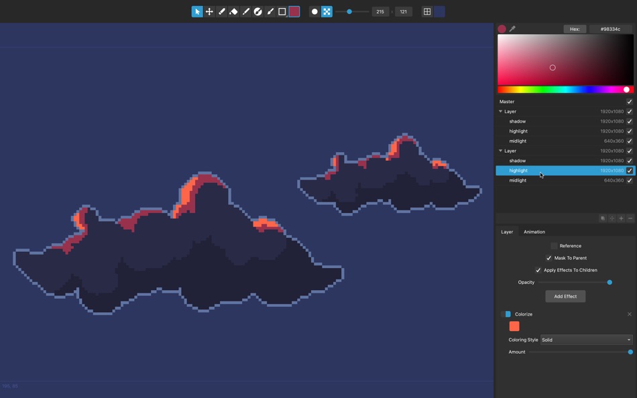Open the grid settings icon in toolbar

pyautogui.click(x=427, y=11)
